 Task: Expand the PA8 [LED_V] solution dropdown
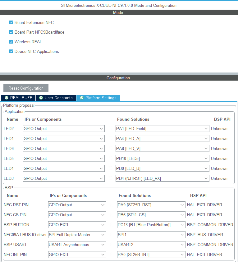pos(162,148)
